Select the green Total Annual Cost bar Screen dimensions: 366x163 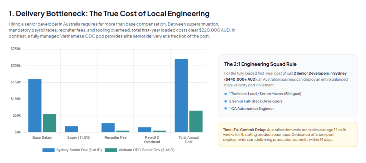(x=196, y=122)
